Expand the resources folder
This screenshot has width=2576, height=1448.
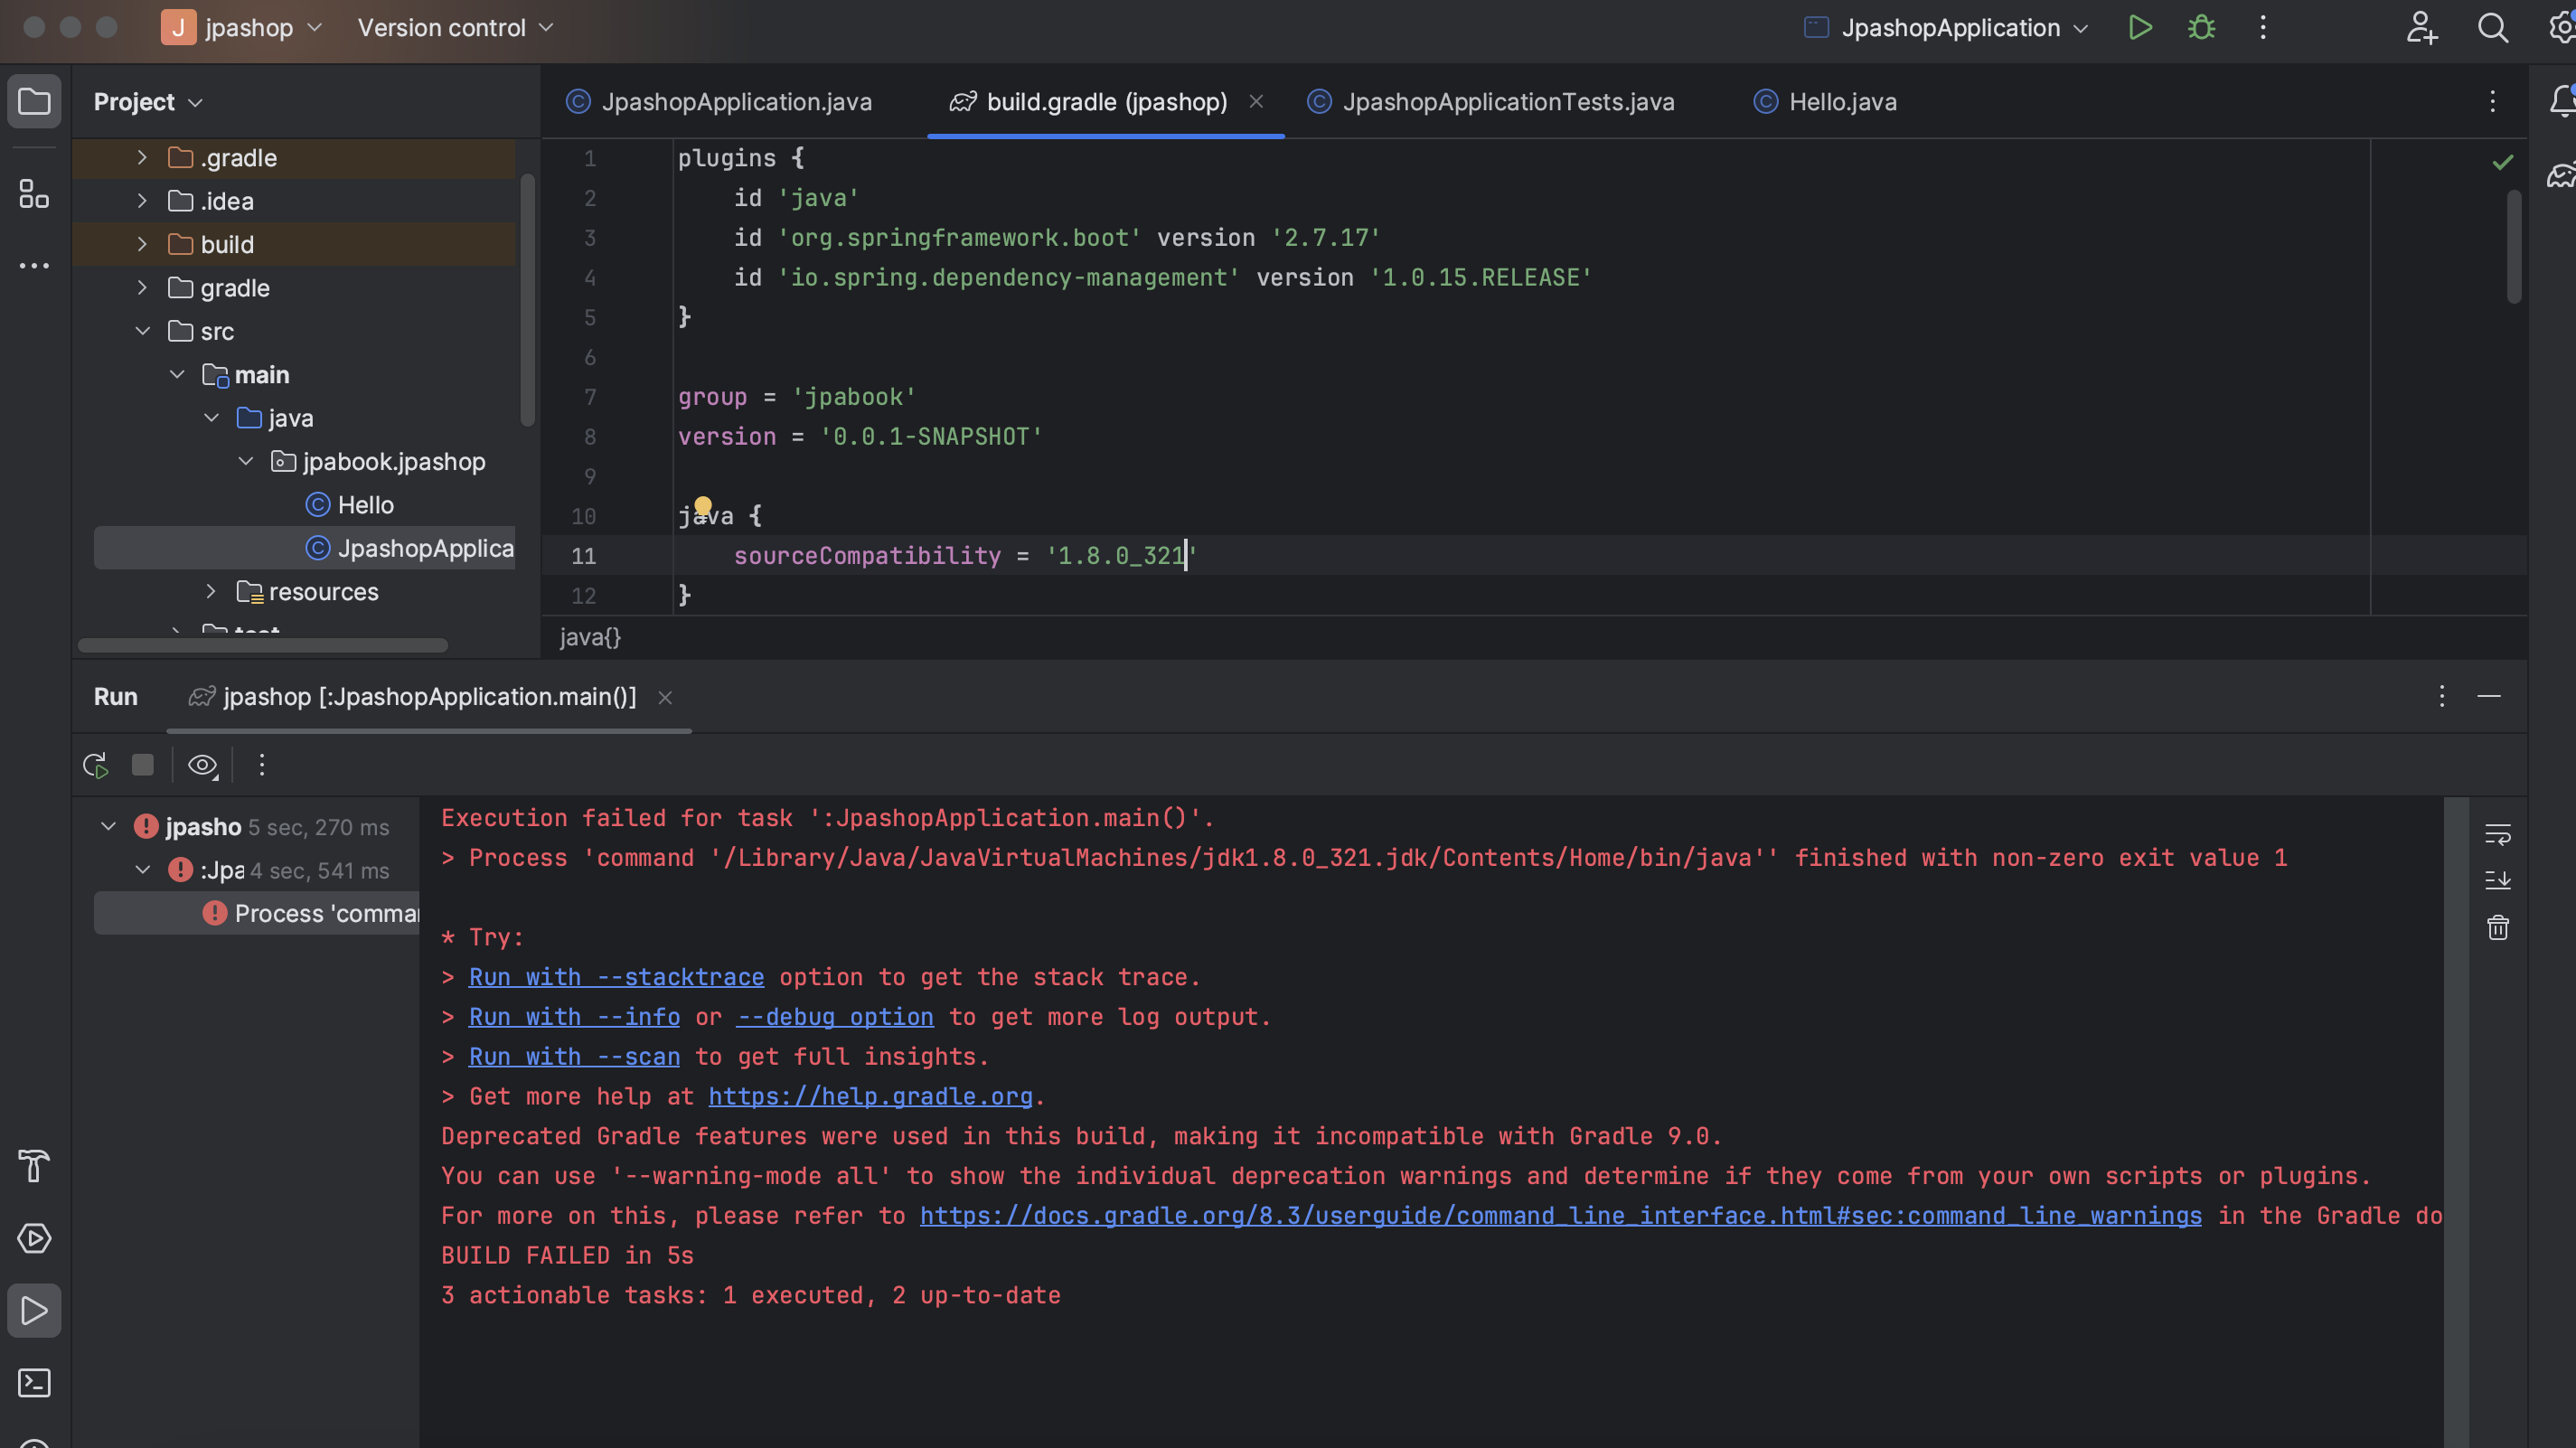click(x=211, y=592)
